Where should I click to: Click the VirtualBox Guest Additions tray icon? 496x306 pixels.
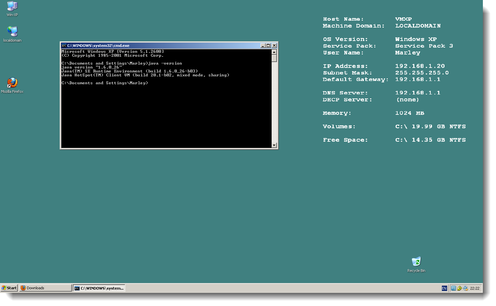coord(466,288)
